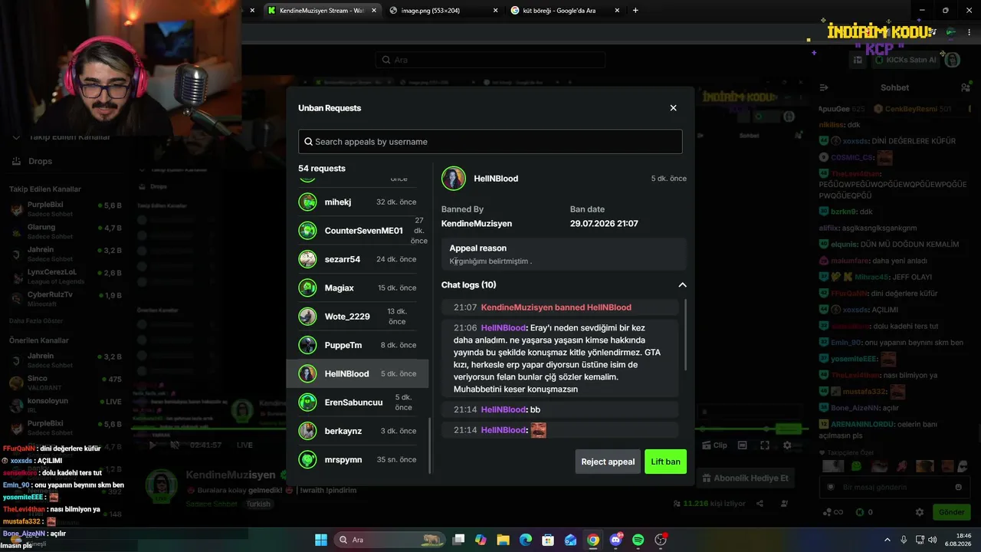Close the Unban Requests dialog
The image size is (981, 552).
coord(673,108)
